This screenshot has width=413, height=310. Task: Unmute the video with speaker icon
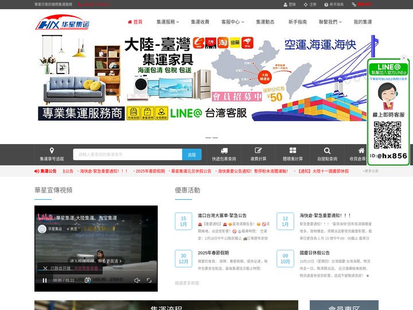pyautogui.click(x=137, y=280)
